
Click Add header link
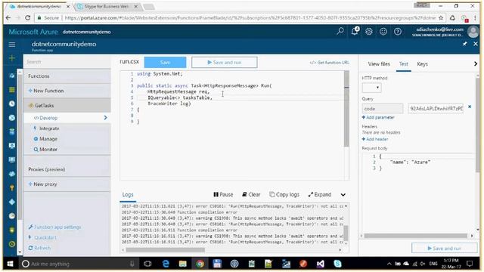(375, 139)
